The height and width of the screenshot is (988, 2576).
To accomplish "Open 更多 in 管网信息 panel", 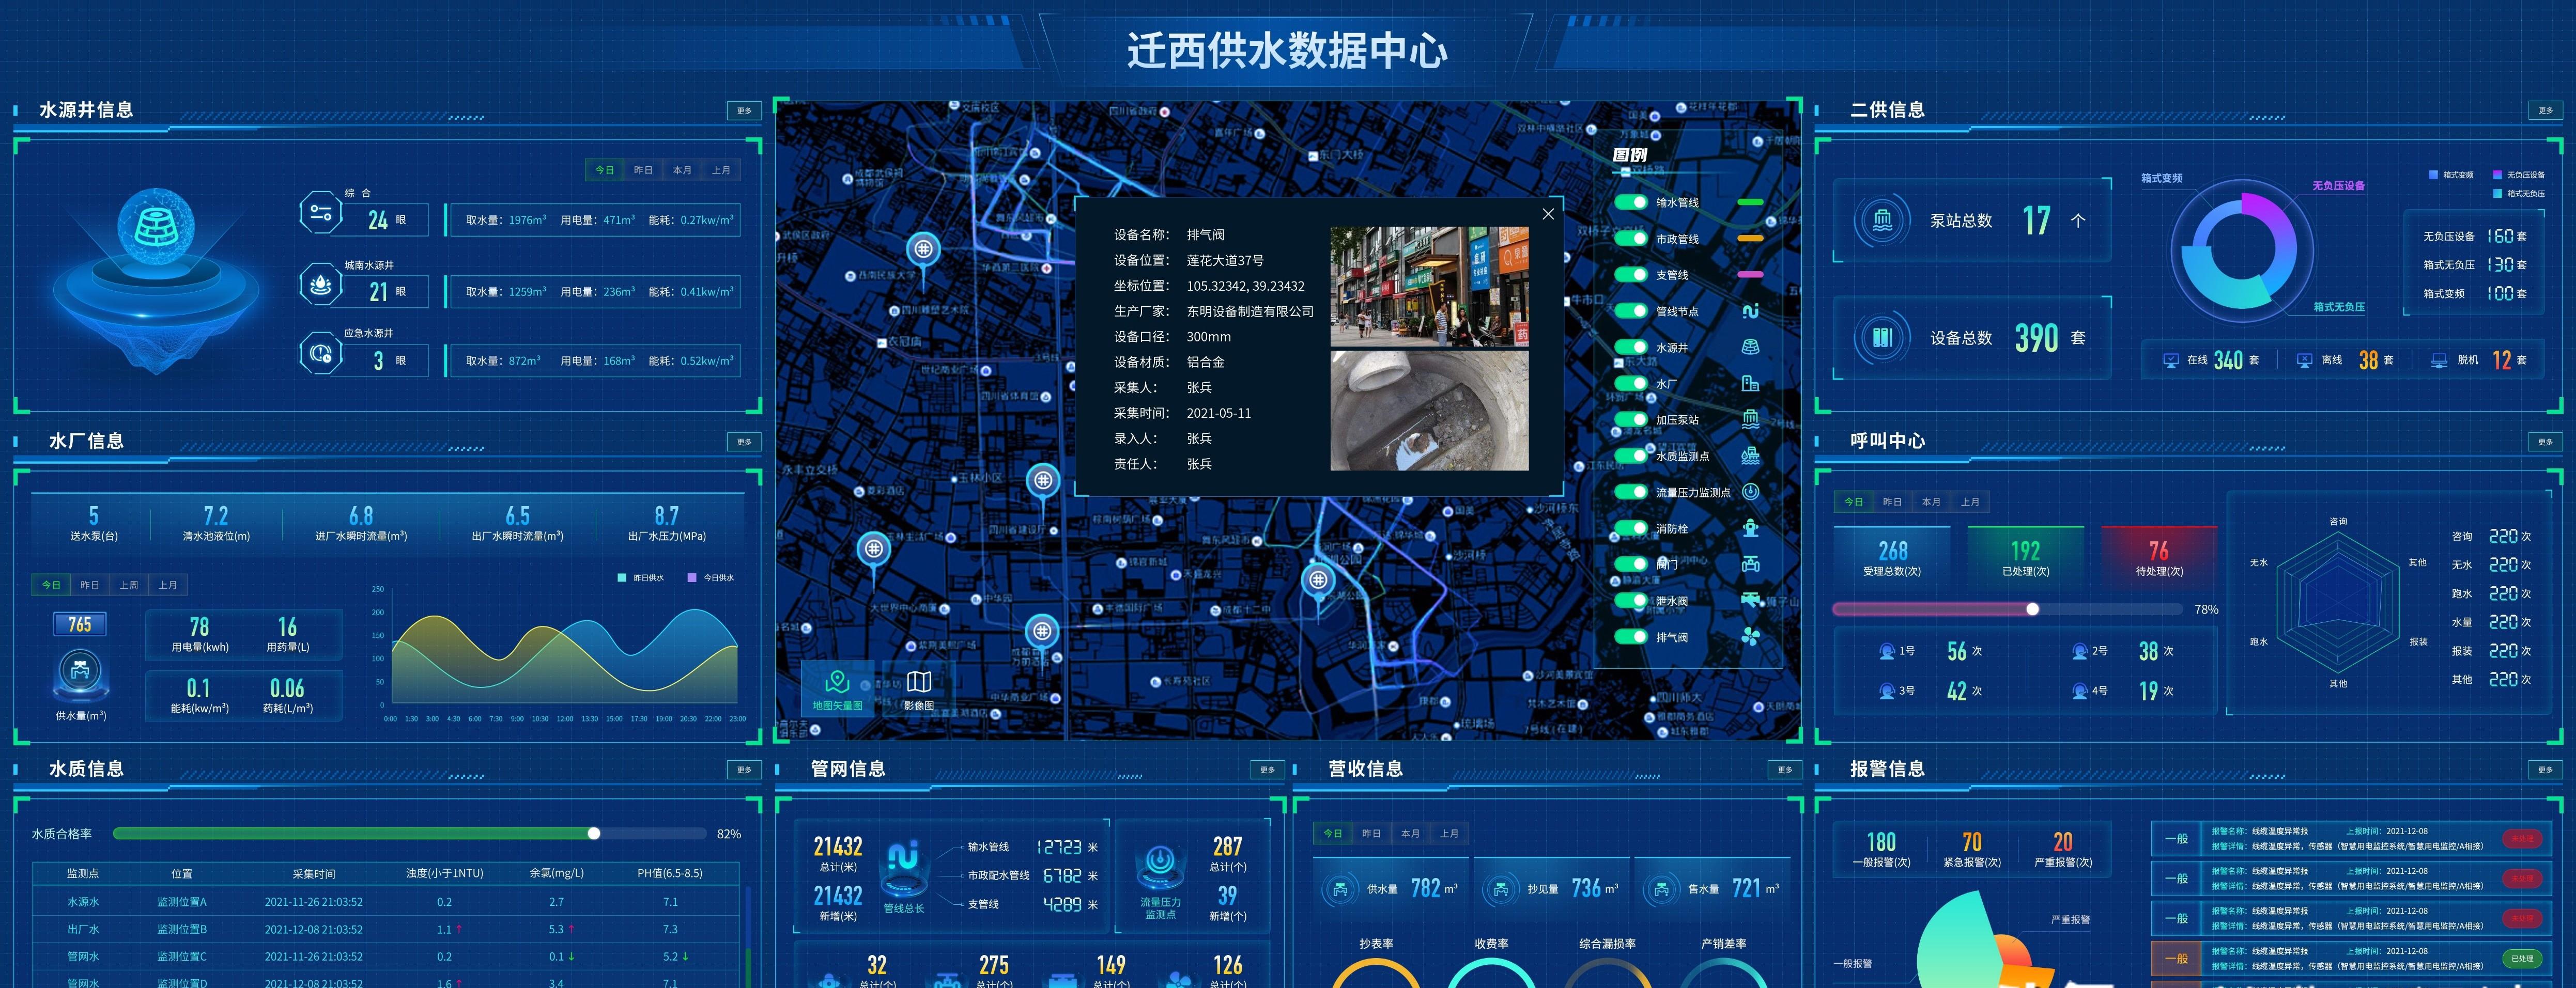I will (x=1267, y=769).
